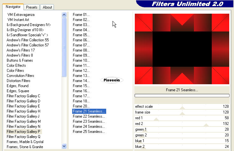Screen dimensions: 234x151
Task: Select Andrew's Filter Collection 55
Action: tap(28, 40)
